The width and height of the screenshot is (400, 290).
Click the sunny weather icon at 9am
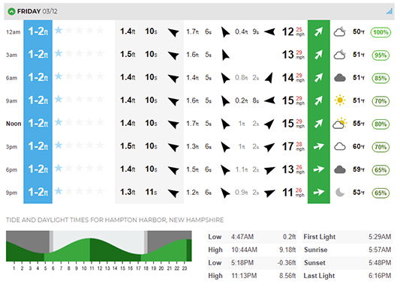point(340,100)
